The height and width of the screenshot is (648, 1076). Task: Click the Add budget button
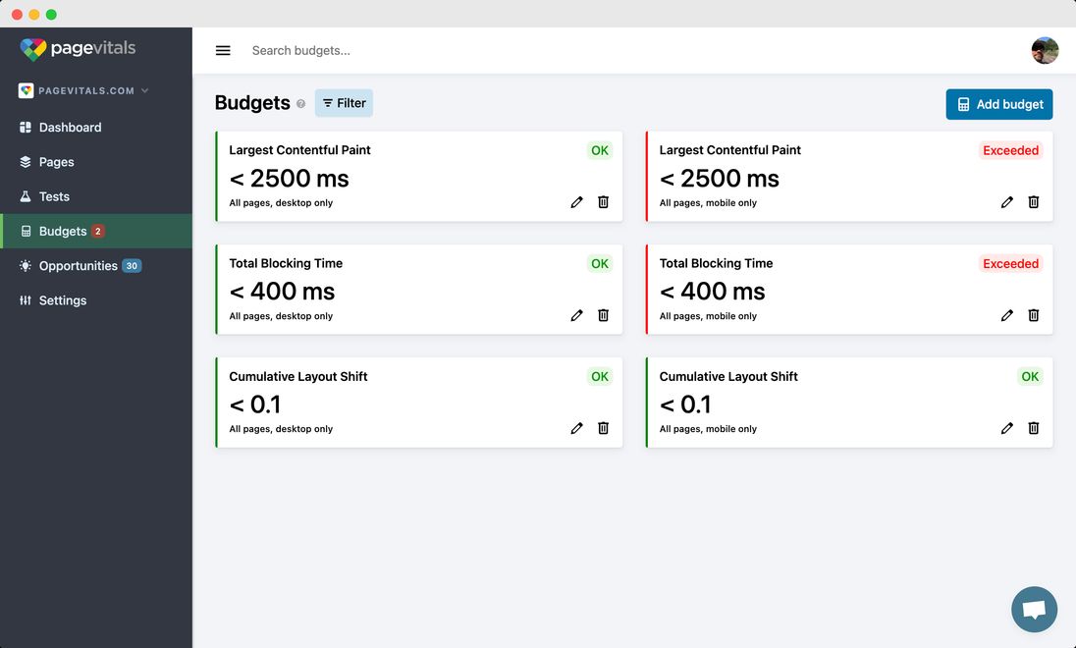[998, 104]
